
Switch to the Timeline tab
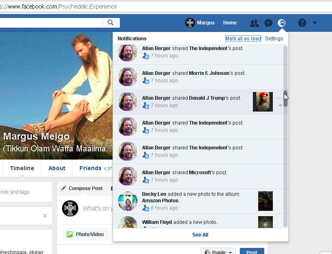(22, 168)
